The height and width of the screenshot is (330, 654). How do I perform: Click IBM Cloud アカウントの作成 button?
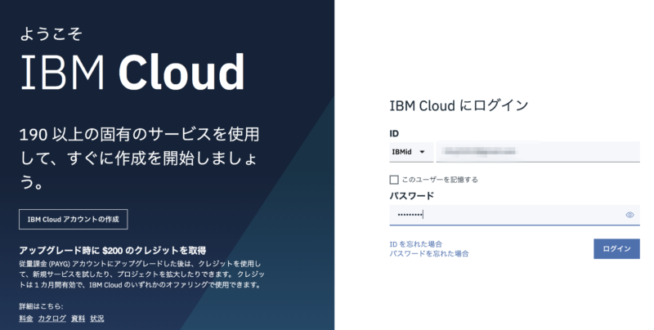click(x=74, y=219)
